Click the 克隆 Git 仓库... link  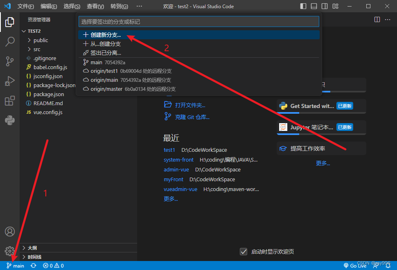192,117
